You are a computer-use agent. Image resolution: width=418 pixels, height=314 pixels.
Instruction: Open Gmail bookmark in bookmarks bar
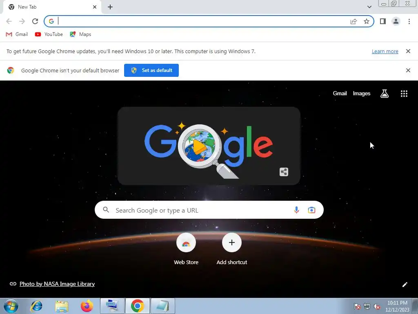point(17,34)
